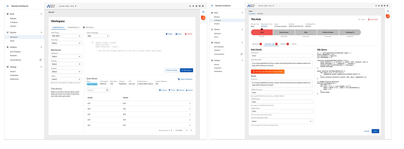Open the Artifacts tab of This Rule
Image resolution: width=404 pixels, height=149 pixels.
284,44
